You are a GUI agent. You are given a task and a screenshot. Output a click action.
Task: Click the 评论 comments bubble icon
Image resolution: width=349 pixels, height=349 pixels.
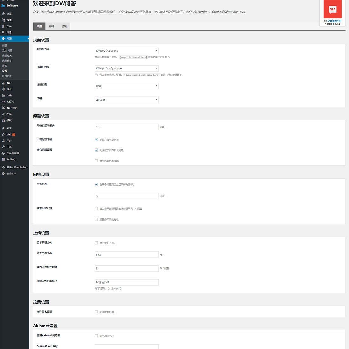click(x=3, y=32)
